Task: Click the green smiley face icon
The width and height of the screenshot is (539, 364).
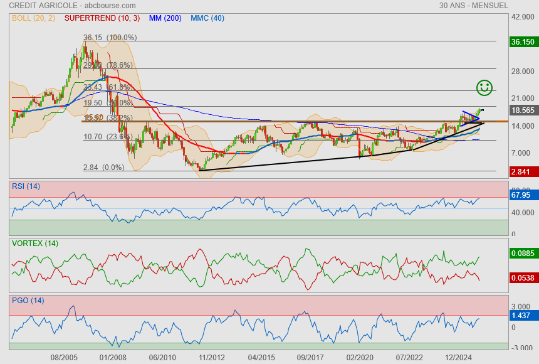Action: (484, 88)
